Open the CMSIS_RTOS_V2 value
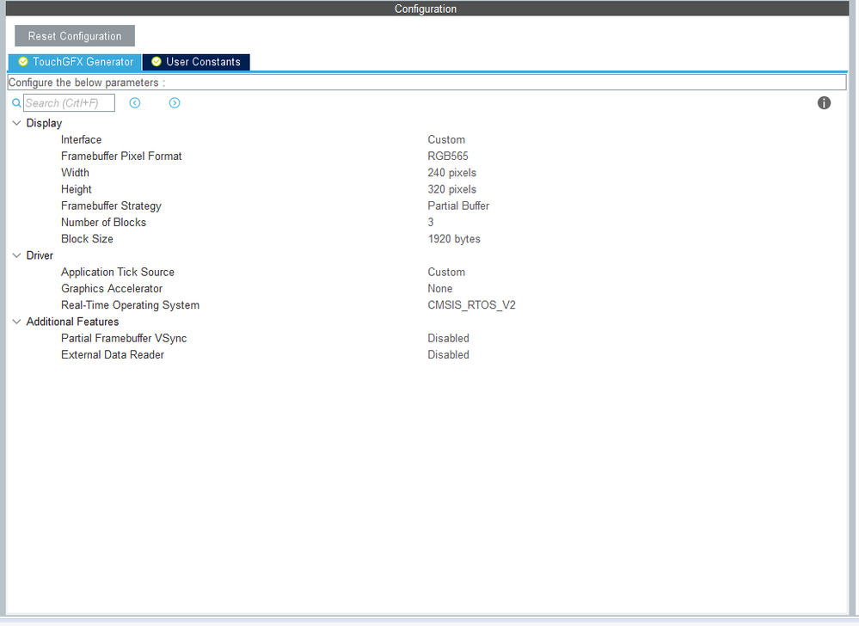The height and width of the screenshot is (626, 859). point(472,305)
